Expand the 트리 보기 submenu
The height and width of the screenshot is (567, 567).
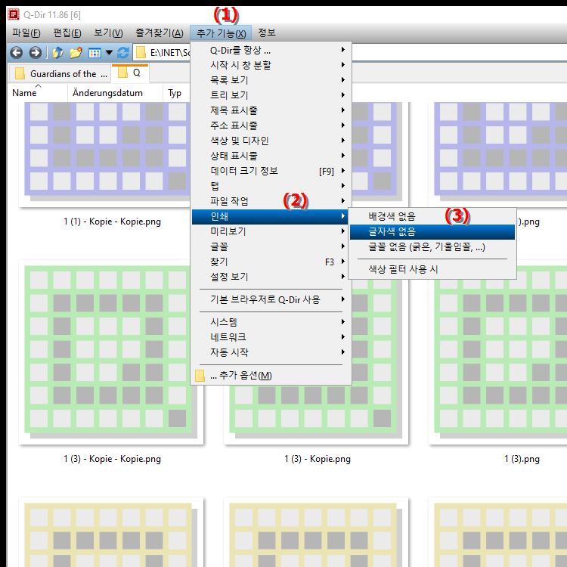[x=271, y=95]
